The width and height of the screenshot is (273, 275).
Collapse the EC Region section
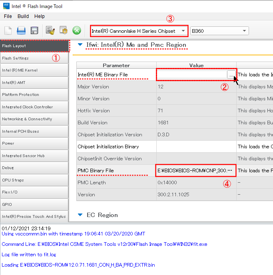point(80,215)
